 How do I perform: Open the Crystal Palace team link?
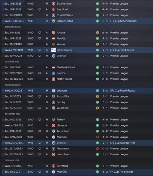click(x=65, y=15)
